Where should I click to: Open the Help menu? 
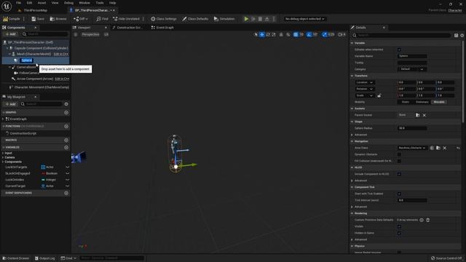pos(112,3)
